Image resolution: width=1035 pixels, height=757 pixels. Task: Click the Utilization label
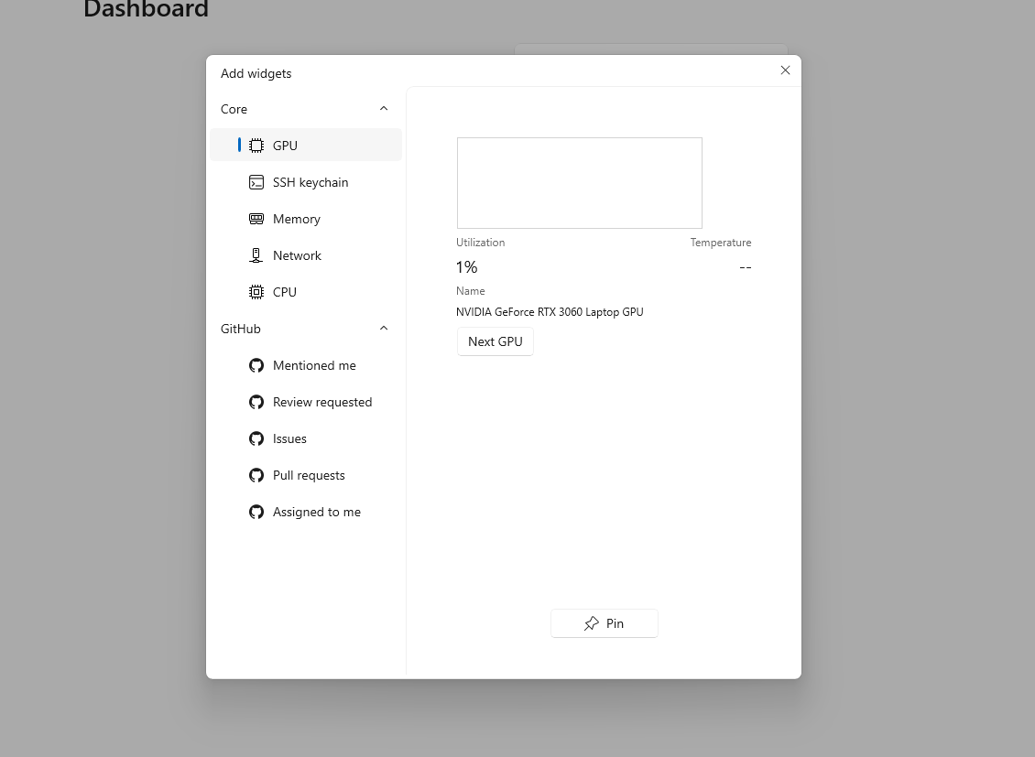481,243
